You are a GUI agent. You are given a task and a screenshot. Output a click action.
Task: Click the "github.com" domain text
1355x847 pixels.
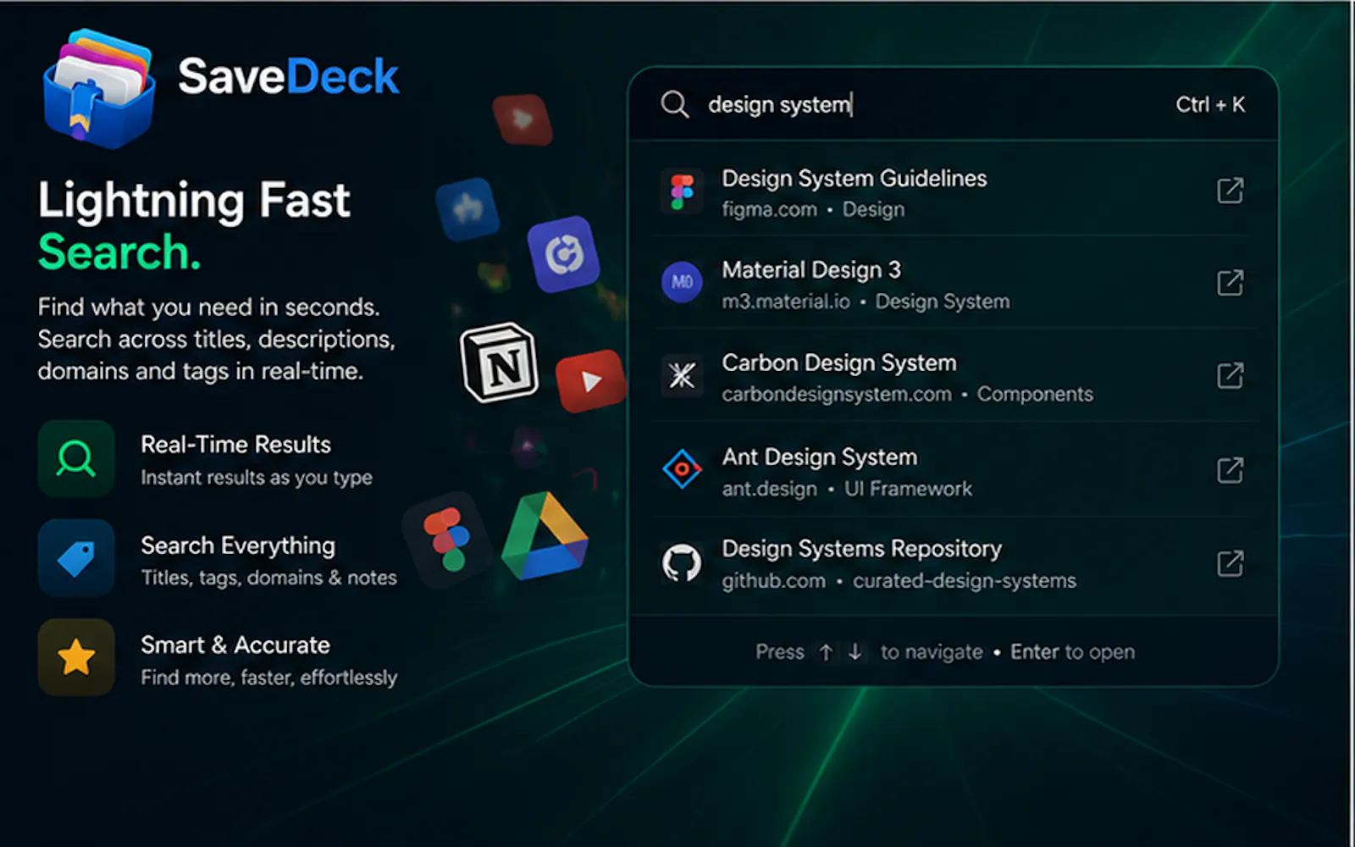(x=773, y=580)
